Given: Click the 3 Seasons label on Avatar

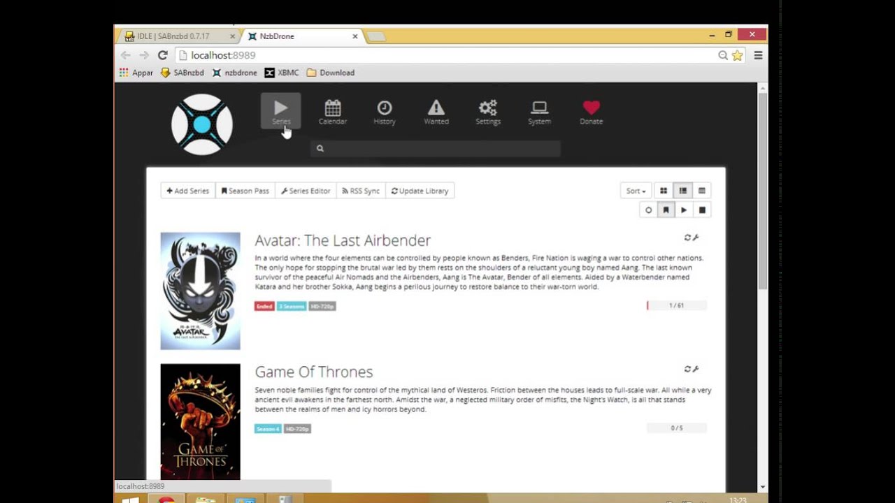Looking at the screenshot, I should pyautogui.click(x=292, y=306).
